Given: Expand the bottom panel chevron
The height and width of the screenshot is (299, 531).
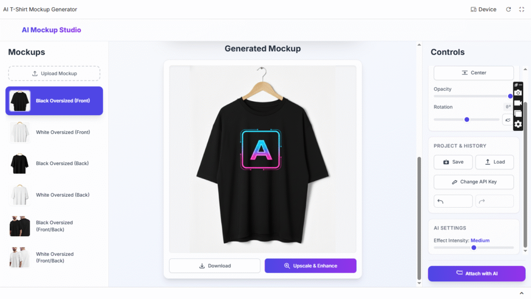Looking at the screenshot, I should point(522,293).
